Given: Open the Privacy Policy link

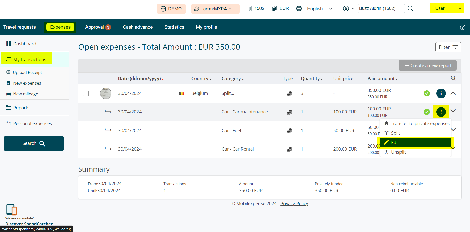Looking at the screenshot, I should click(x=294, y=204).
